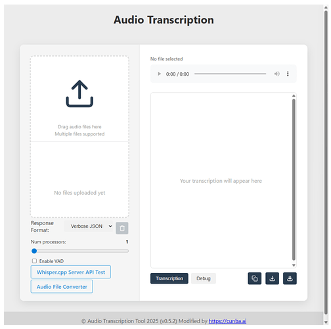
Task: Click the drag audio files drop zone
Action: [79, 99]
